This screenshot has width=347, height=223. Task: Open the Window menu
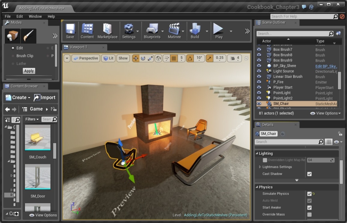pyautogui.click(x=35, y=16)
